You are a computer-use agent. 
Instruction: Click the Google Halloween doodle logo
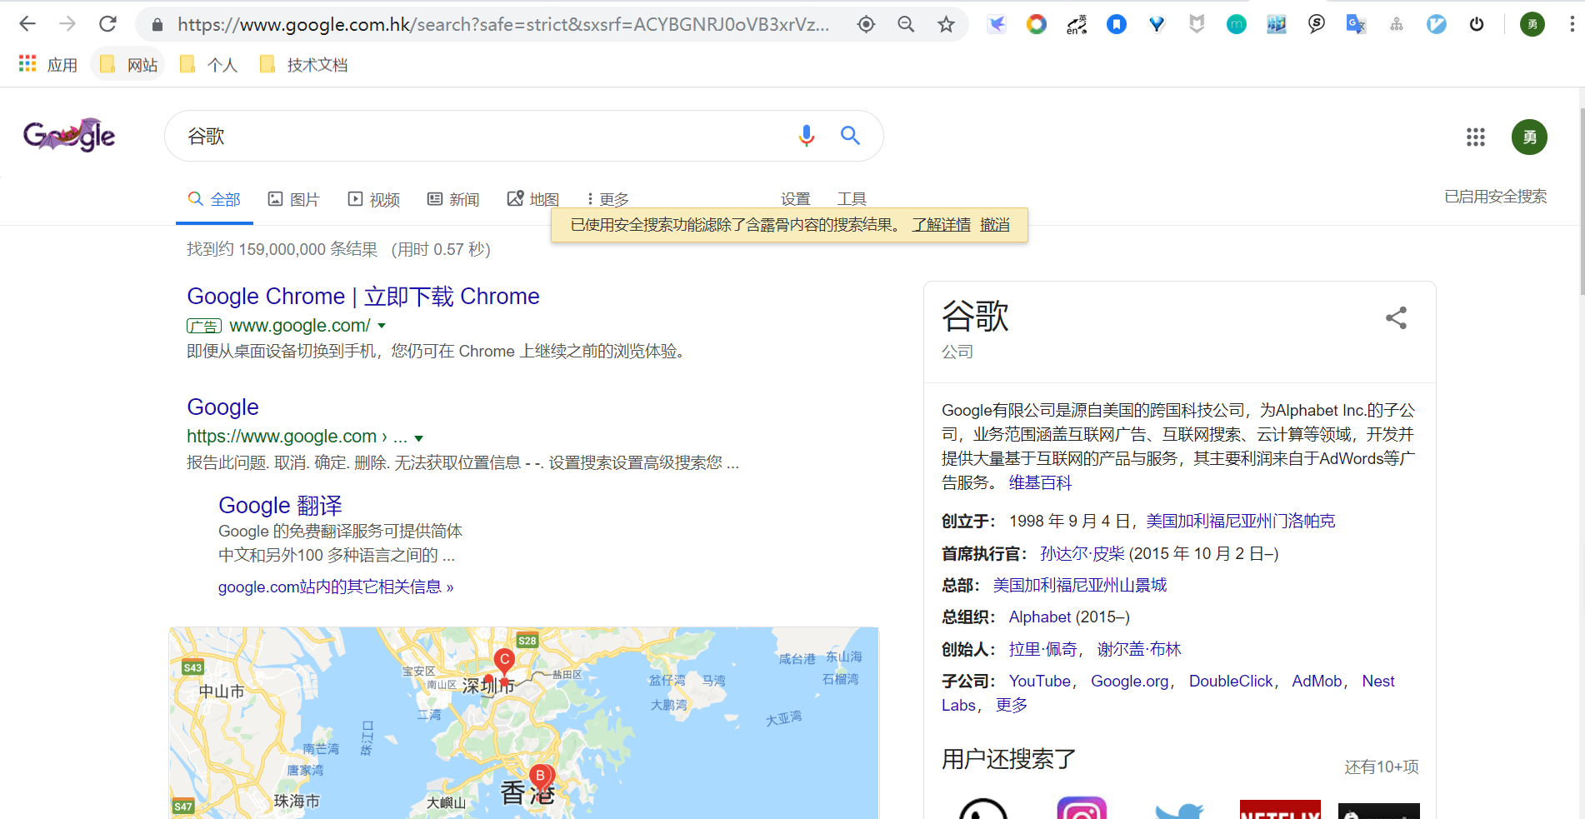(70, 136)
